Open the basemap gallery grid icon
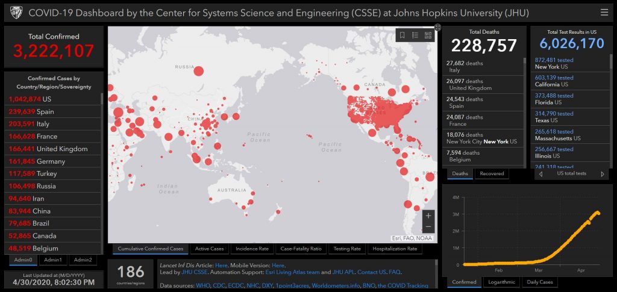617x292 pixels. click(428, 36)
